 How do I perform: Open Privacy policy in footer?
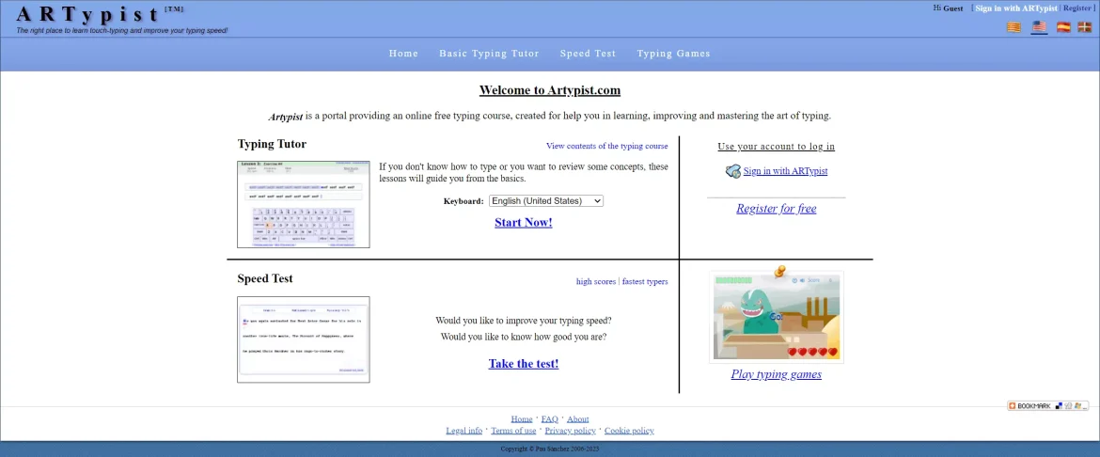pyautogui.click(x=571, y=431)
